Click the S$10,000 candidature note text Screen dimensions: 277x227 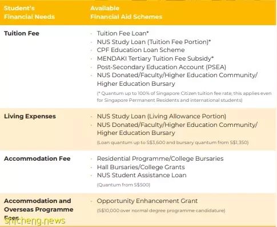(161, 210)
